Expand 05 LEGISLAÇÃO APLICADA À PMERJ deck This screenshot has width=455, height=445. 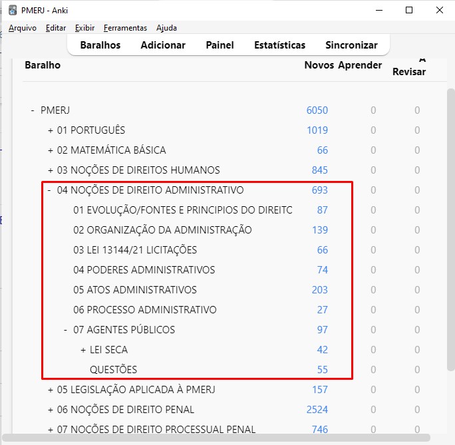51,390
